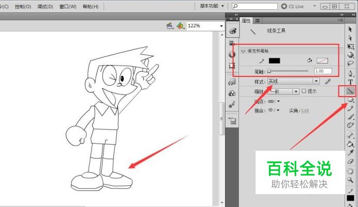
Task: Select the Selection (arrow) tool
Action: (x=350, y=29)
